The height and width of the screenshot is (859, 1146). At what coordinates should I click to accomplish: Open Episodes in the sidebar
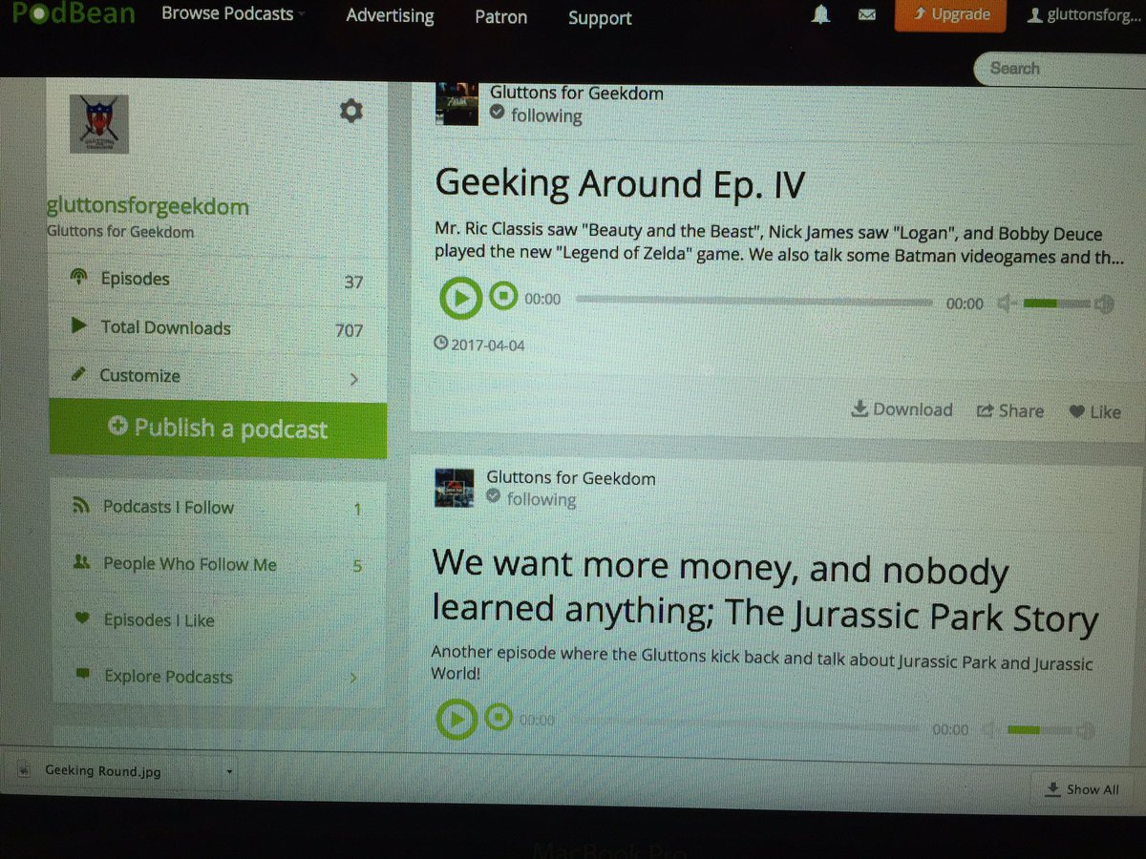pos(218,280)
